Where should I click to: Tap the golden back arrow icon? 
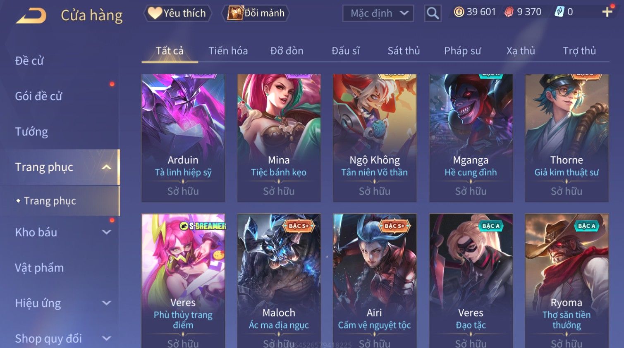[31, 16]
